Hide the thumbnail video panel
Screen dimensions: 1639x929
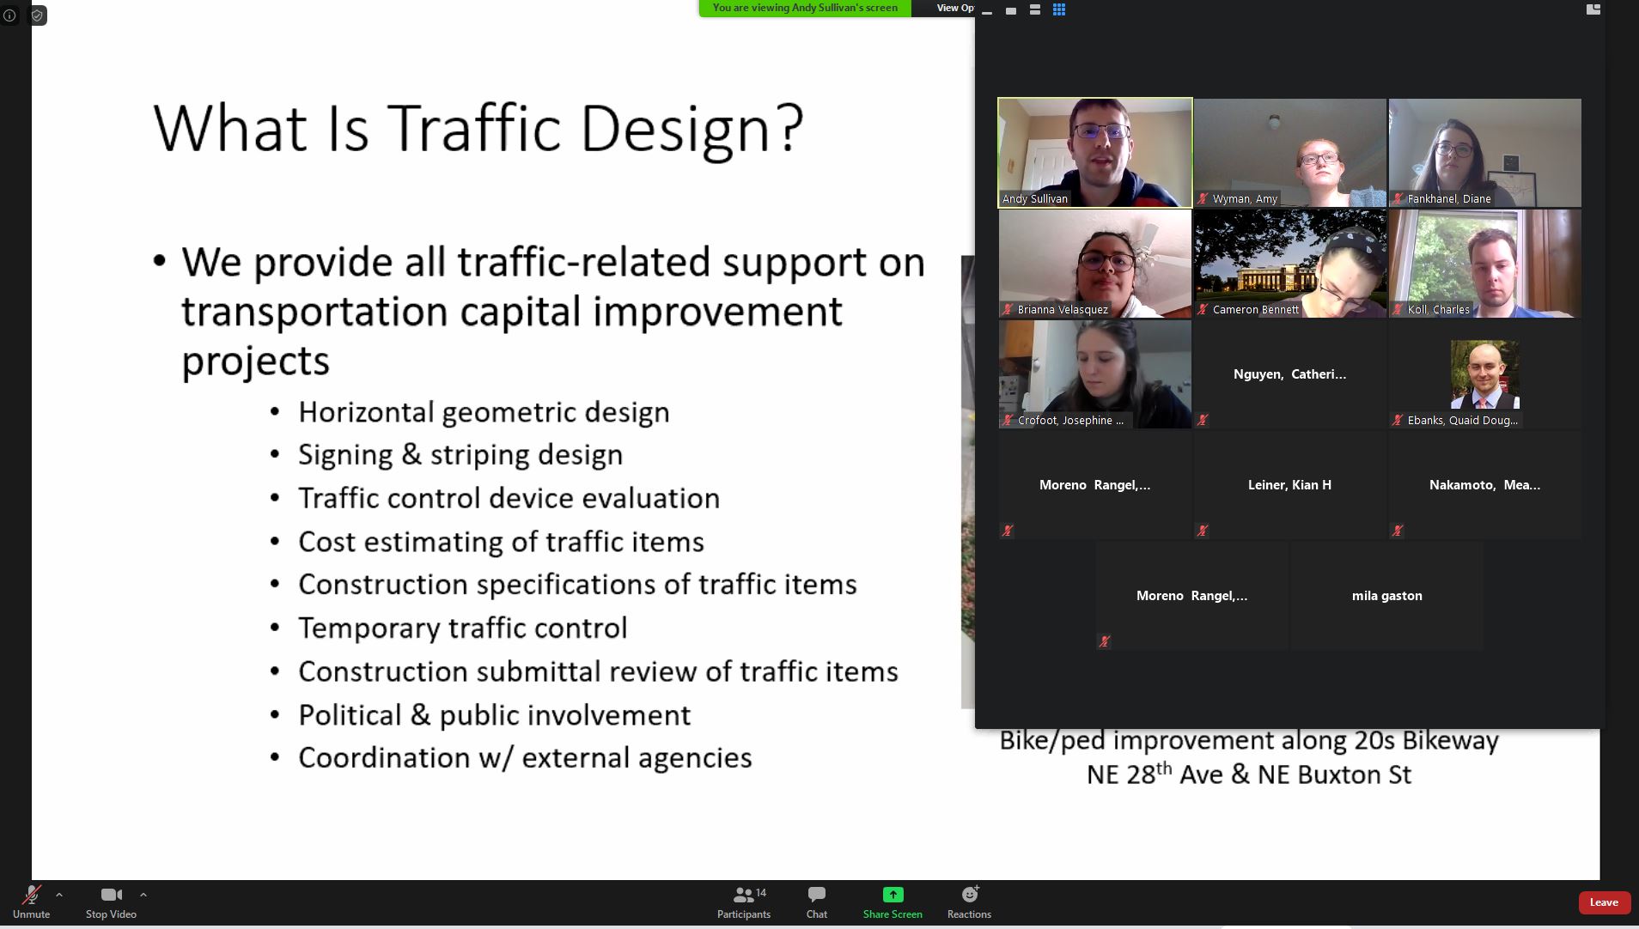pyautogui.click(x=987, y=11)
